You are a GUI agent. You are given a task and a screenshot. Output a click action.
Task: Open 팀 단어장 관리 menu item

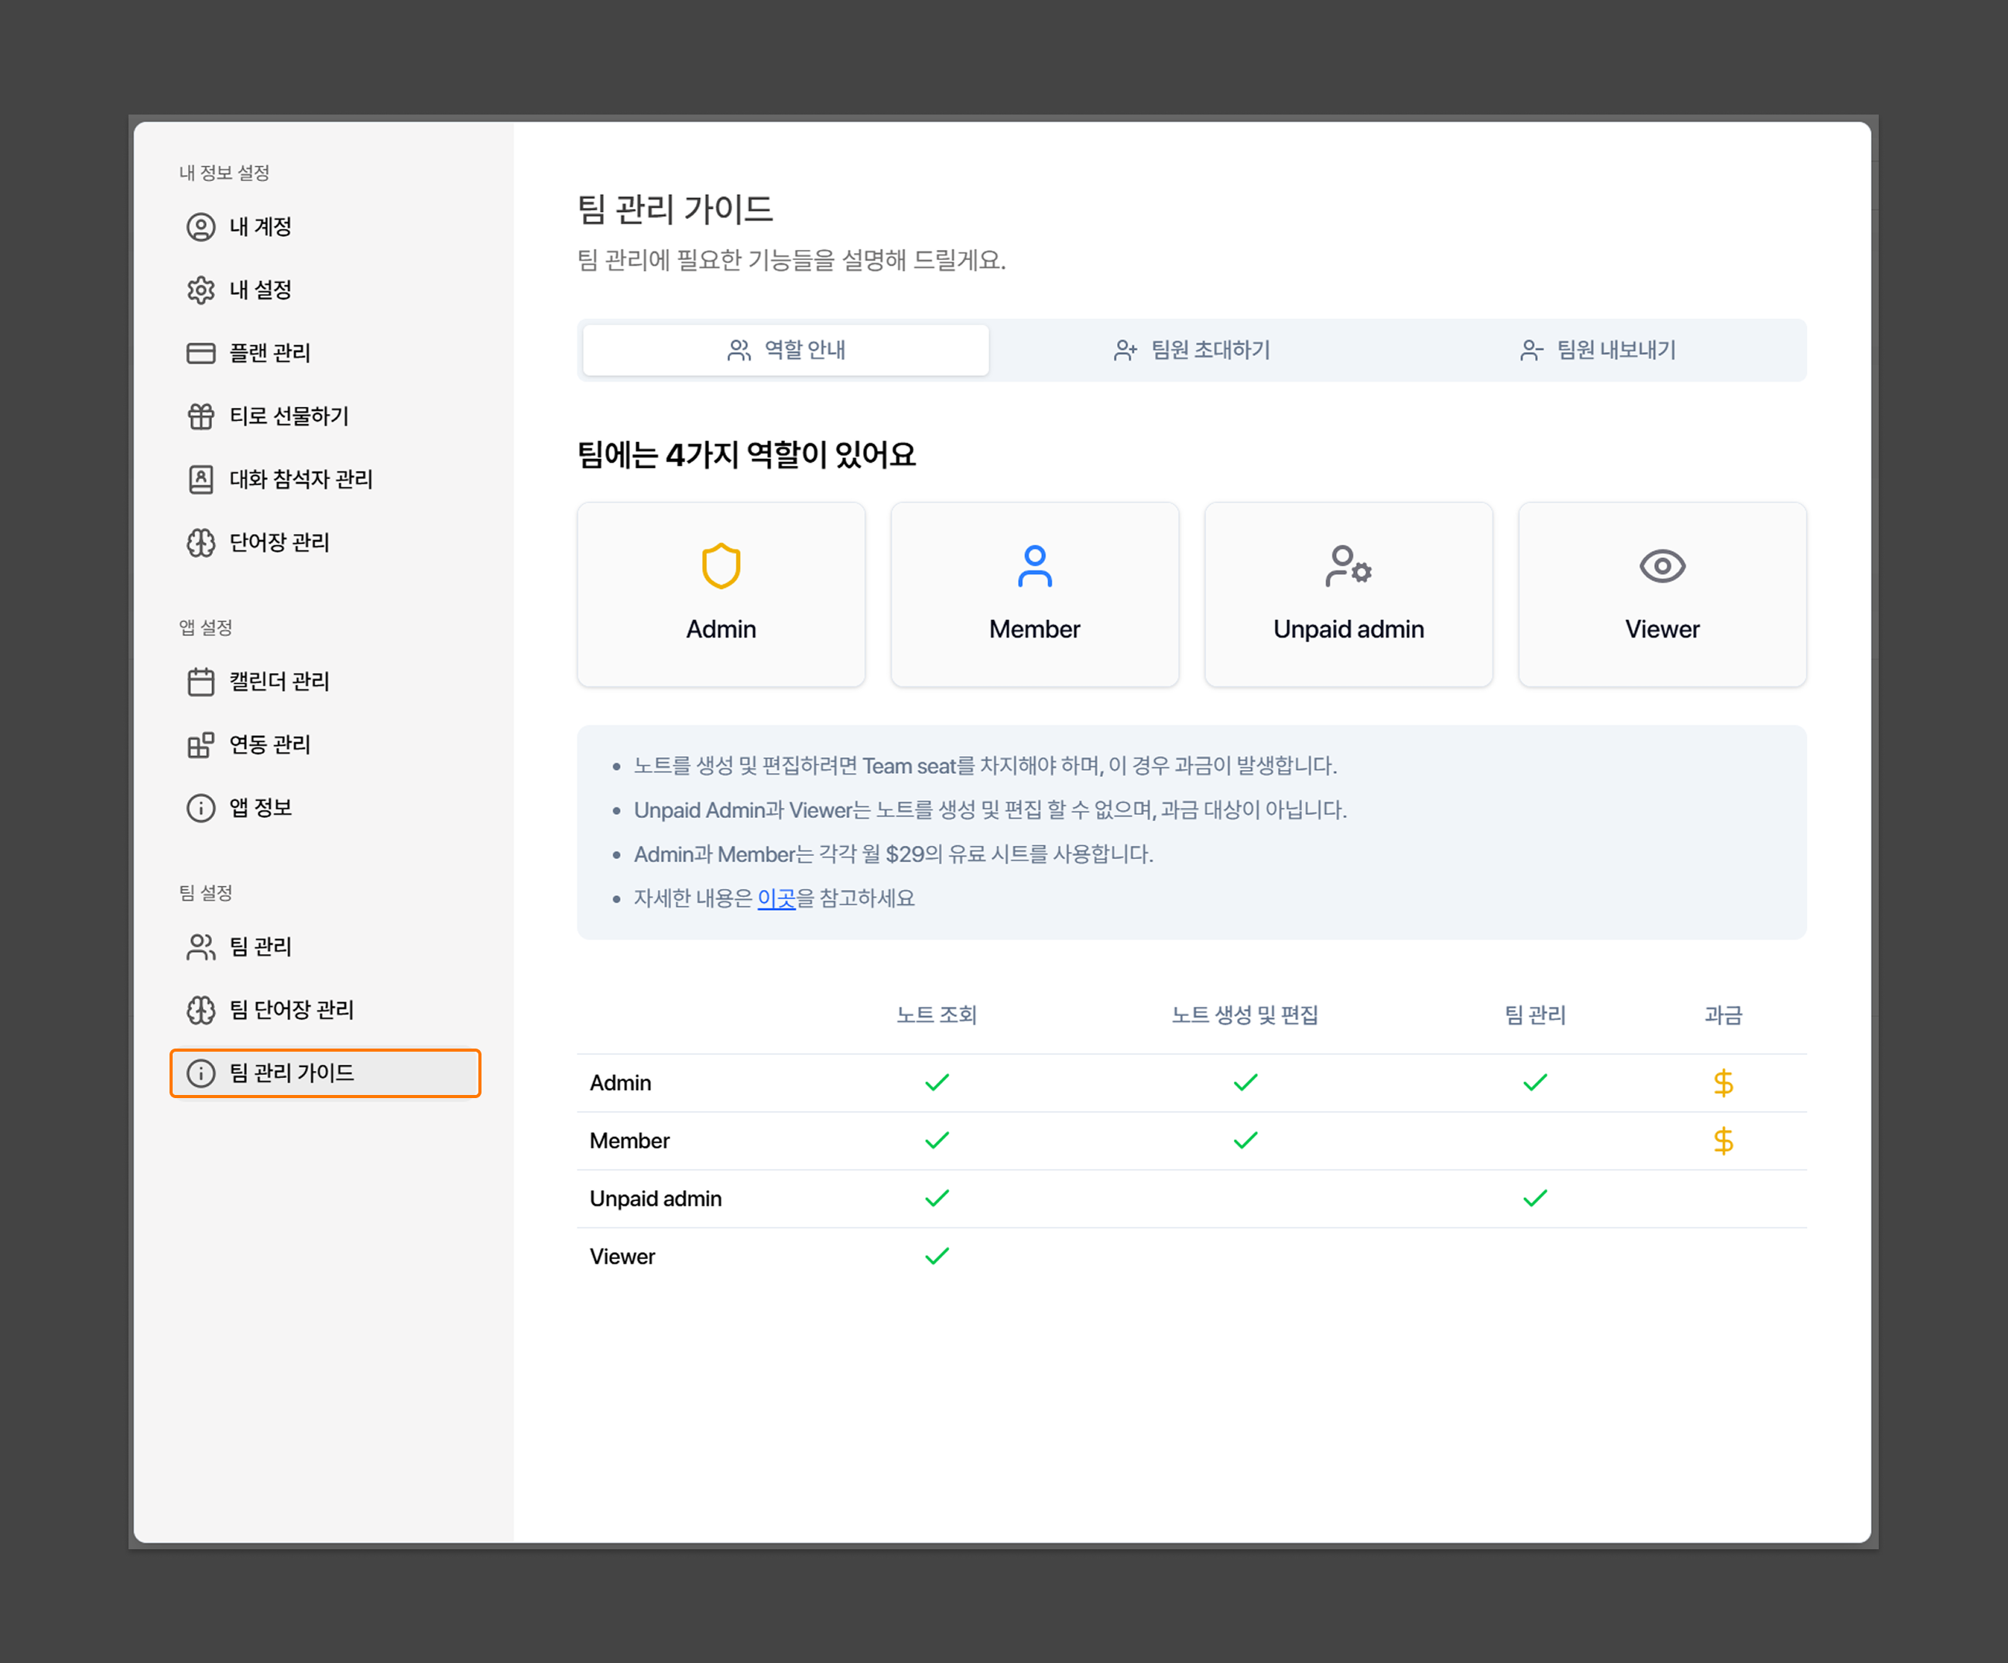click(291, 1009)
